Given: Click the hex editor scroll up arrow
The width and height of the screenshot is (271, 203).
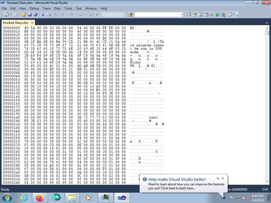Looking at the screenshot, I should (267, 28).
